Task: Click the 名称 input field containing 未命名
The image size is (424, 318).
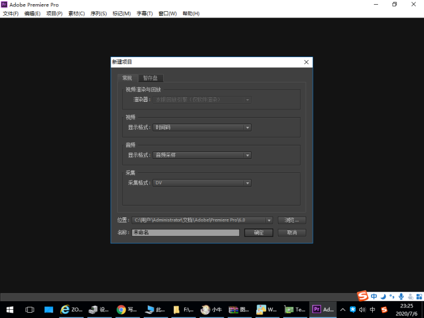Action: [x=185, y=233]
